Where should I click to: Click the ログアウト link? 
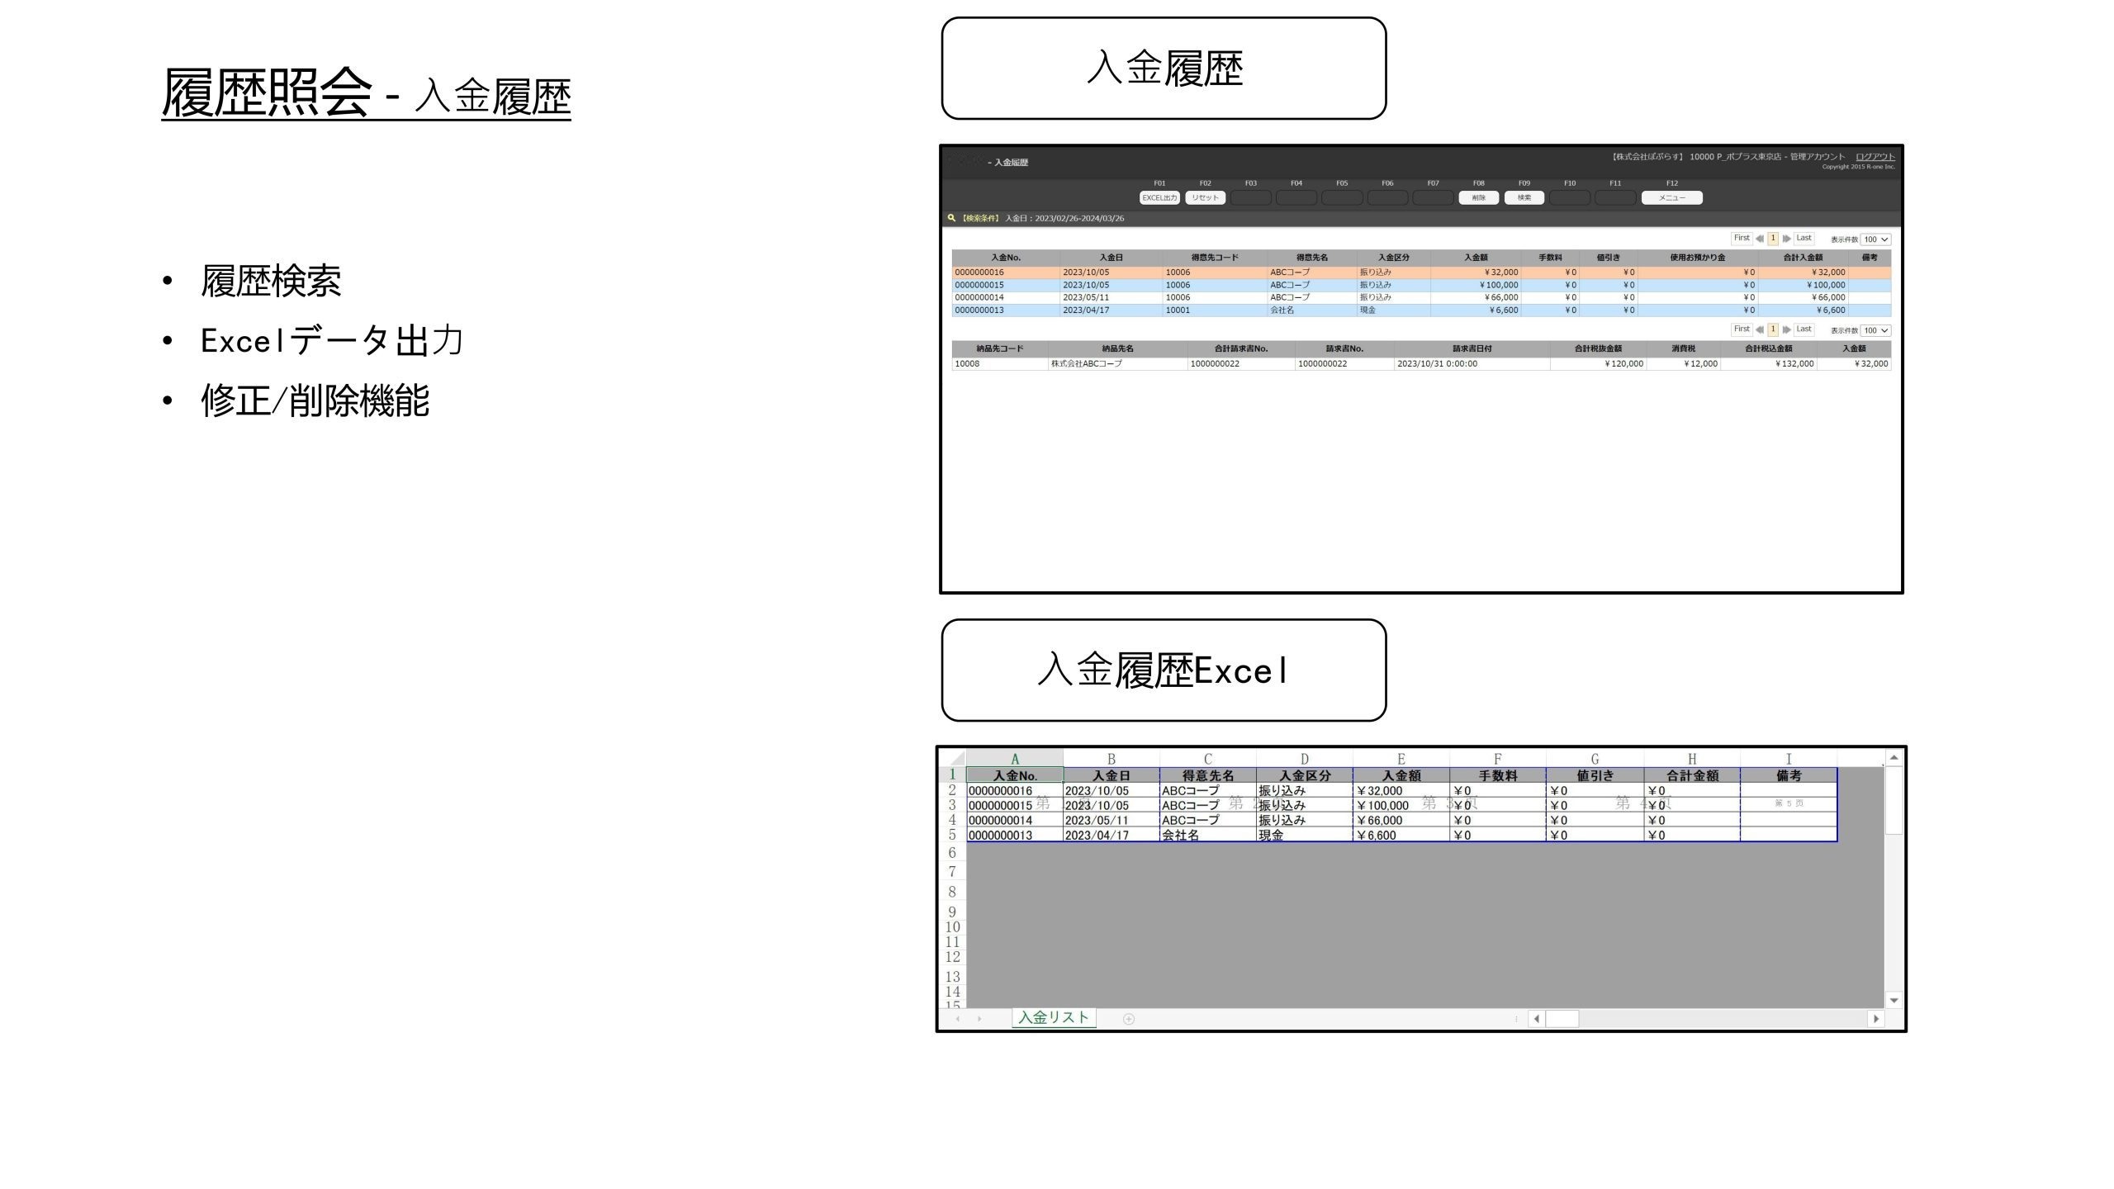point(1875,157)
